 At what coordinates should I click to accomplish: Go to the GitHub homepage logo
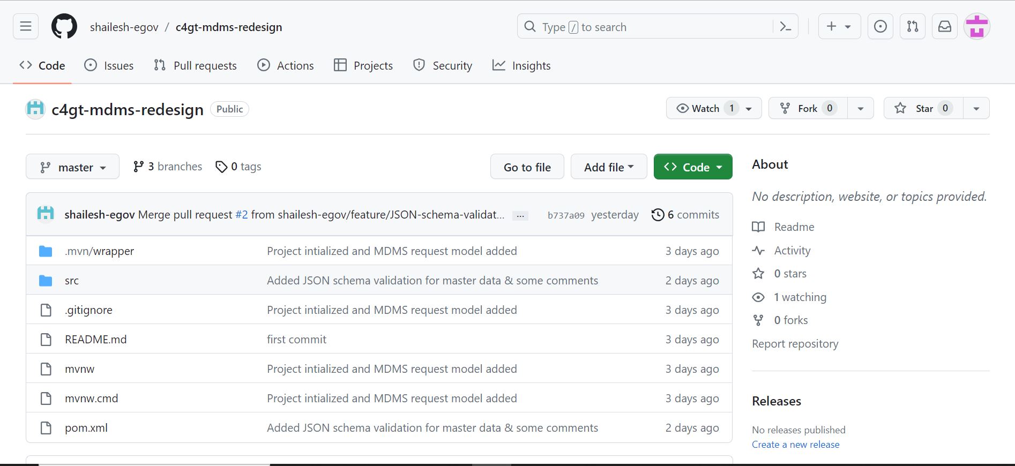[64, 27]
